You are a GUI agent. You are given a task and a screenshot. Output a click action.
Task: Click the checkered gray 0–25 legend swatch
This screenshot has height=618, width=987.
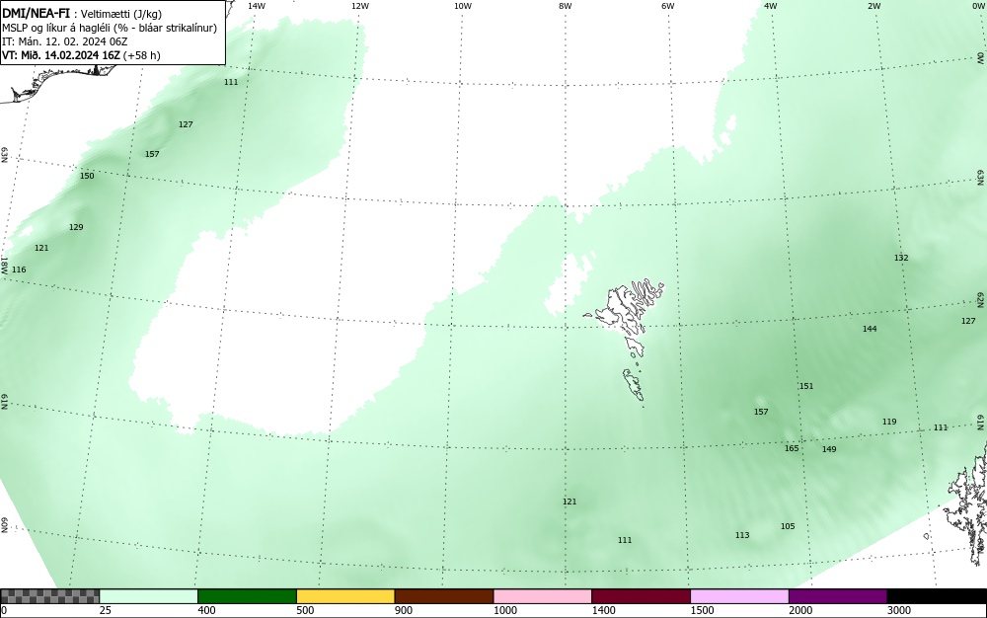49,596
